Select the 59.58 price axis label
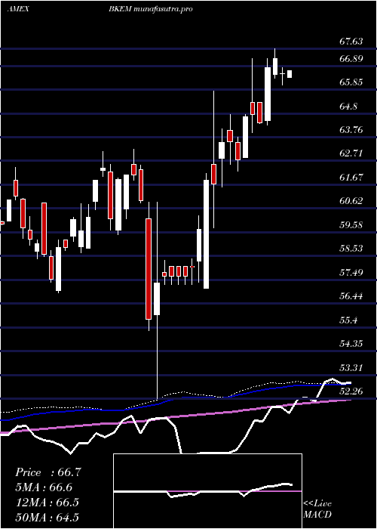 351,224
